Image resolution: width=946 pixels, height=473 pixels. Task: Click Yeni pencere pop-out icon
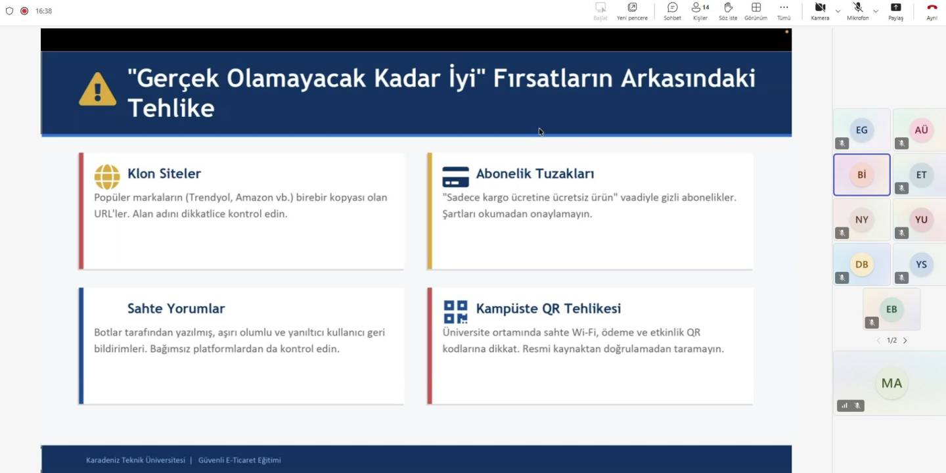click(632, 11)
